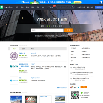Open 查看所有公司点评 link
The width and height of the screenshot is (103, 103).
pyautogui.click(x=62, y=88)
